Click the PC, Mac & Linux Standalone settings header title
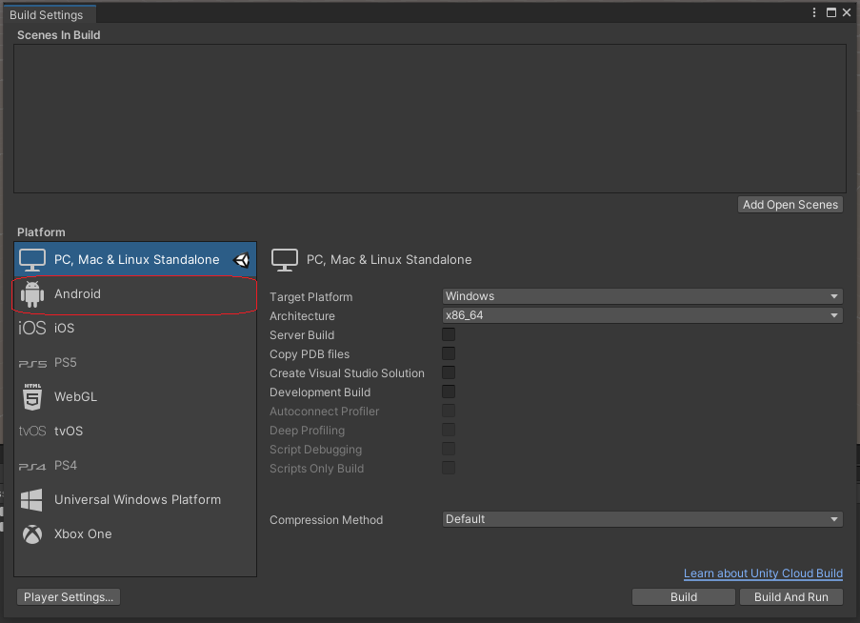This screenshot has width=860, height=623. click(389, 259)
